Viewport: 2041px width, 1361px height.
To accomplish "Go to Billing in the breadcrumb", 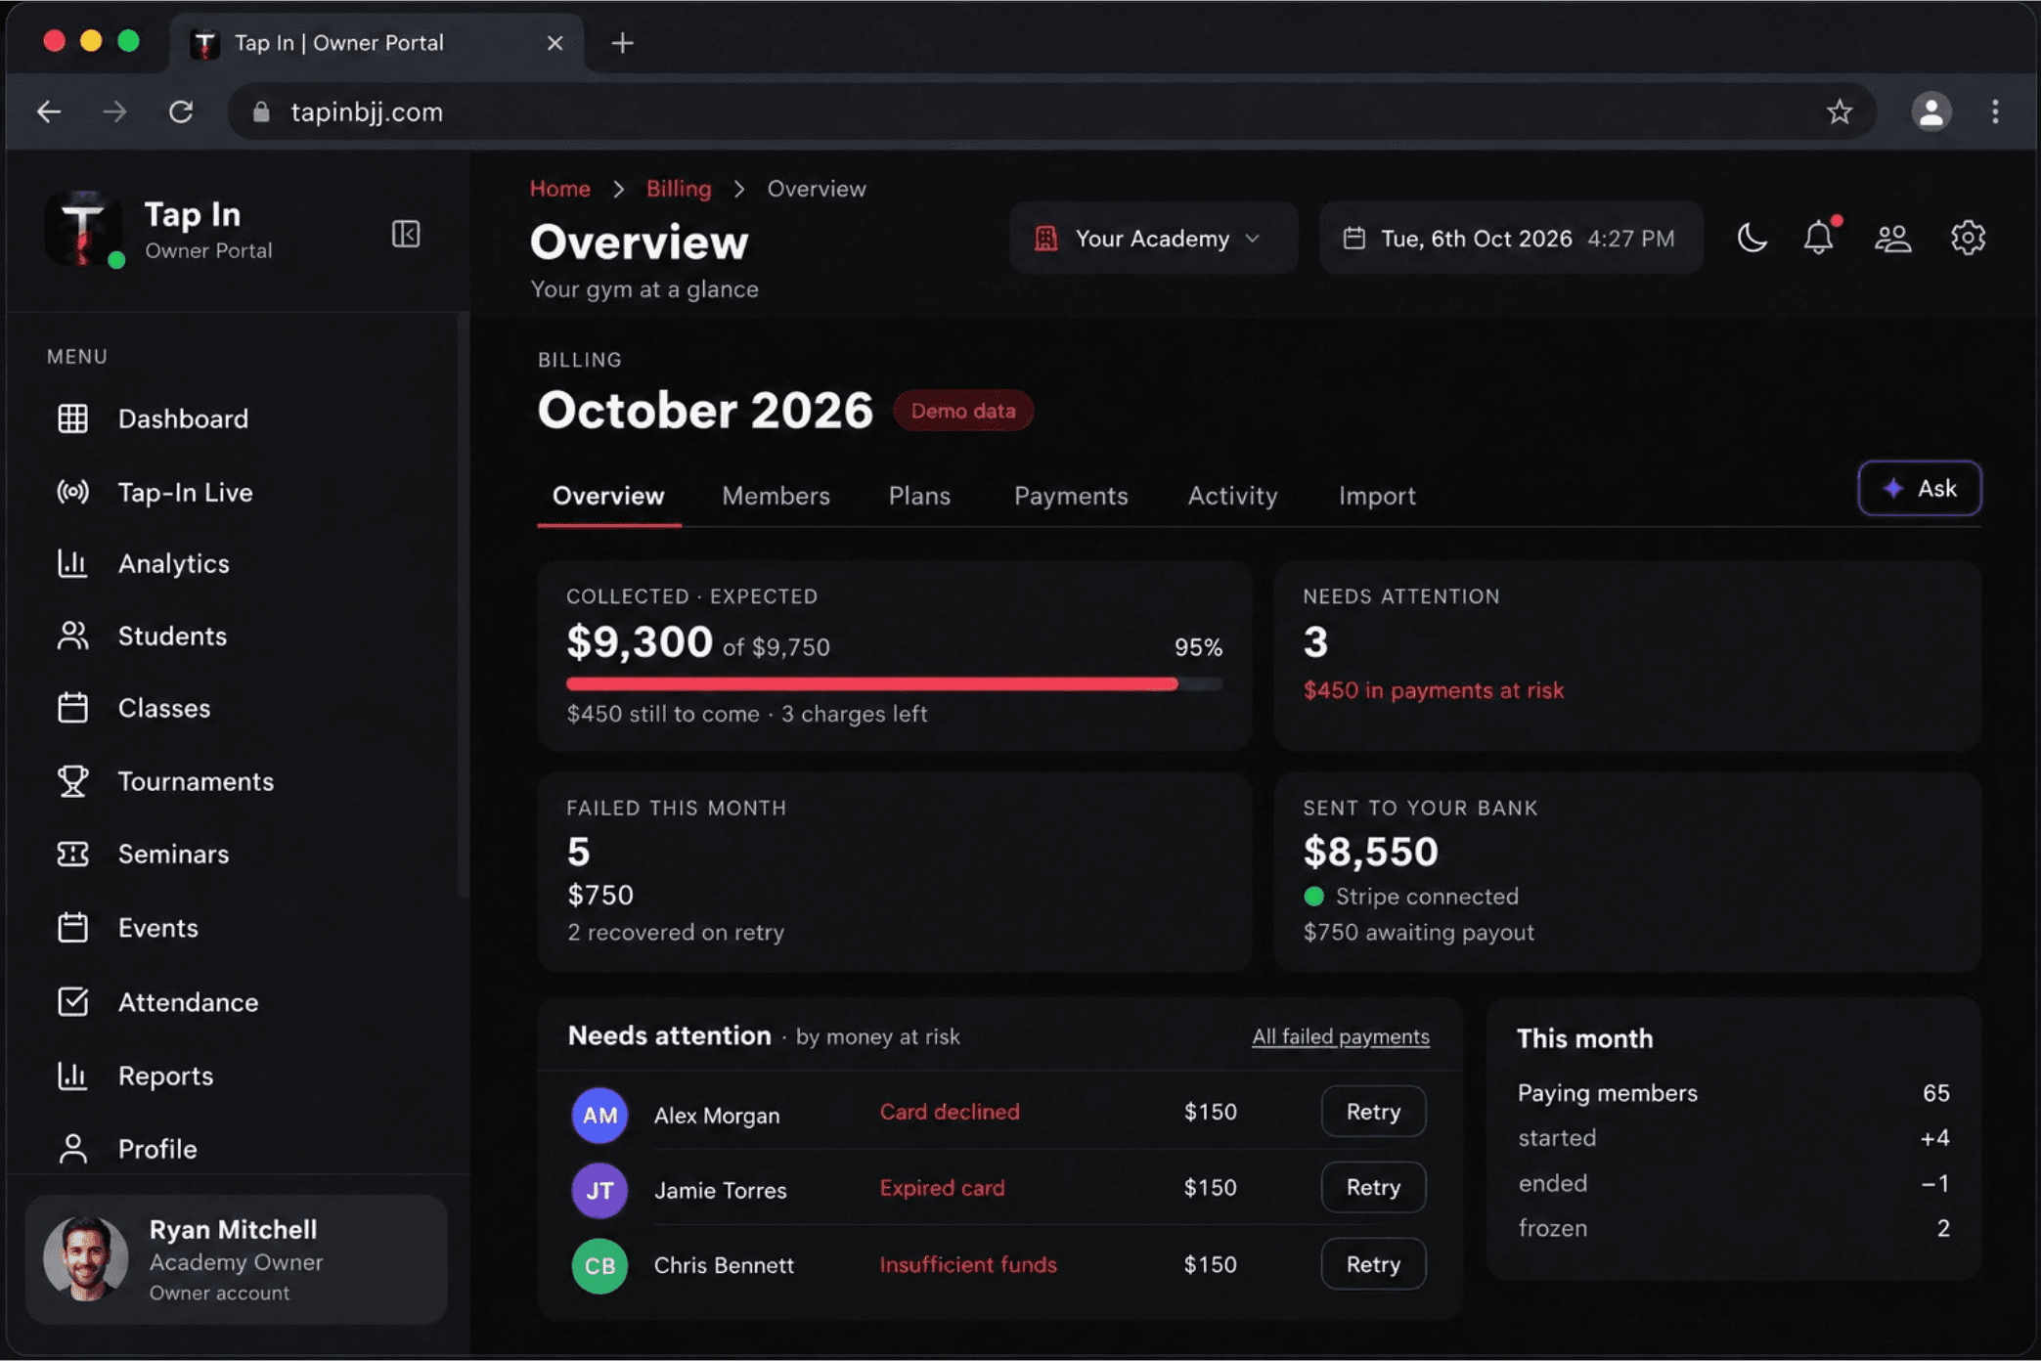I will point(679,189).
